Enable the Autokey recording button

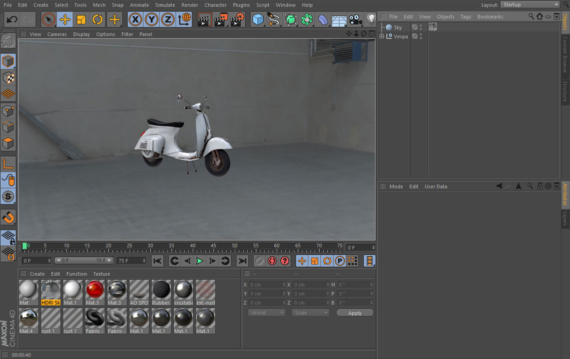273,261
